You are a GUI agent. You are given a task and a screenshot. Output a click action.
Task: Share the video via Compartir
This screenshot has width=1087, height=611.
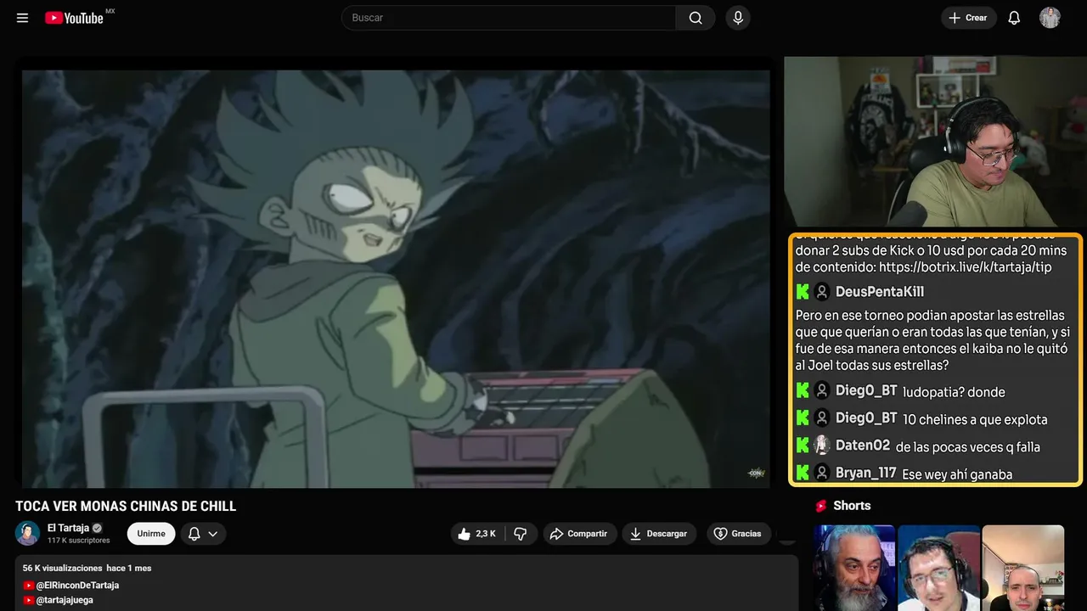(578, 534)
